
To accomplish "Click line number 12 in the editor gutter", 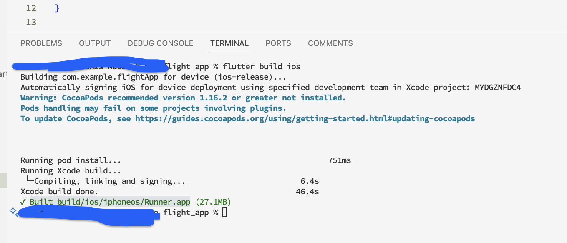I will [31, 8].
